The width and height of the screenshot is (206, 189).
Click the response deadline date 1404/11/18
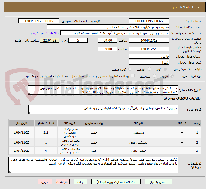[149, 40]
